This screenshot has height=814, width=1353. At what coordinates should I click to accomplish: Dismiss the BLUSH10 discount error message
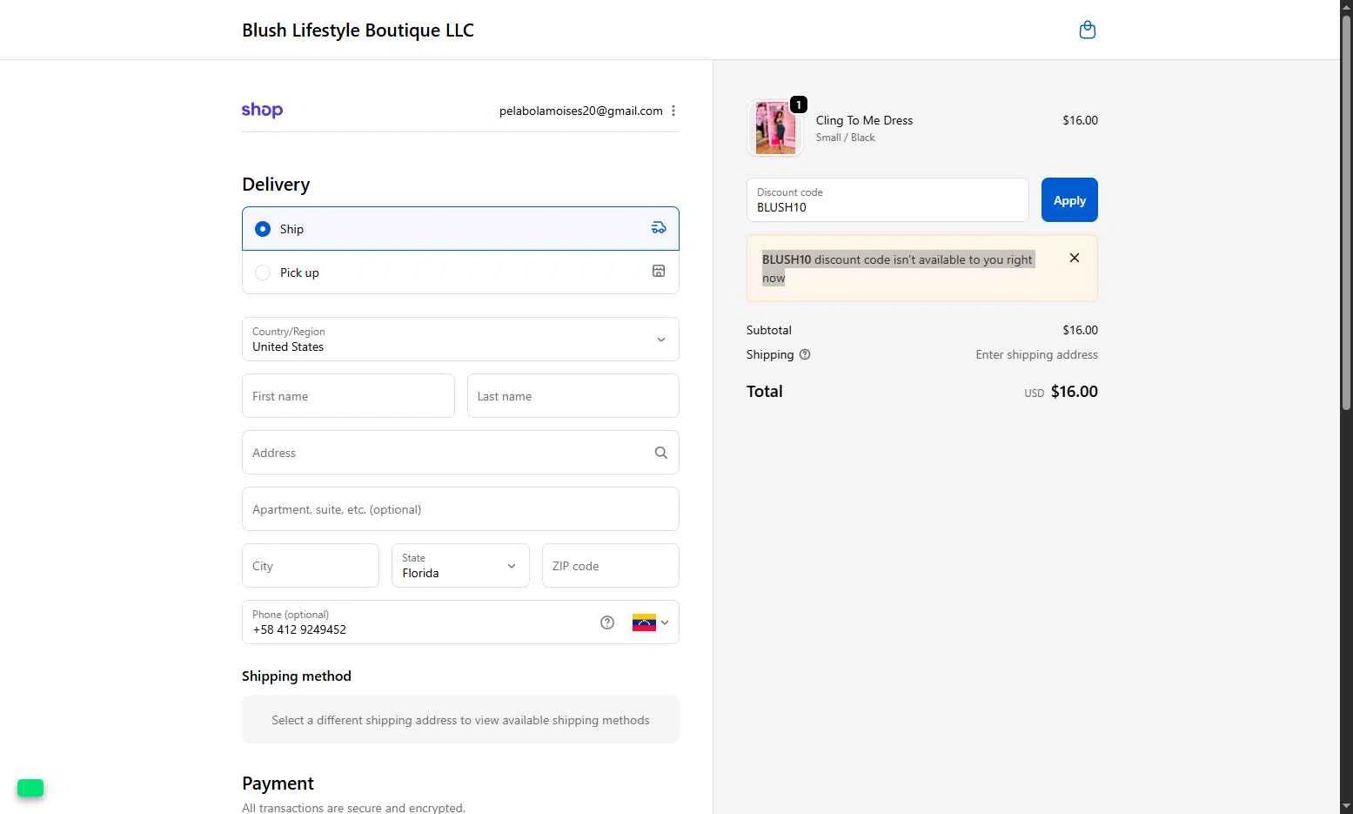(1075, 258)
